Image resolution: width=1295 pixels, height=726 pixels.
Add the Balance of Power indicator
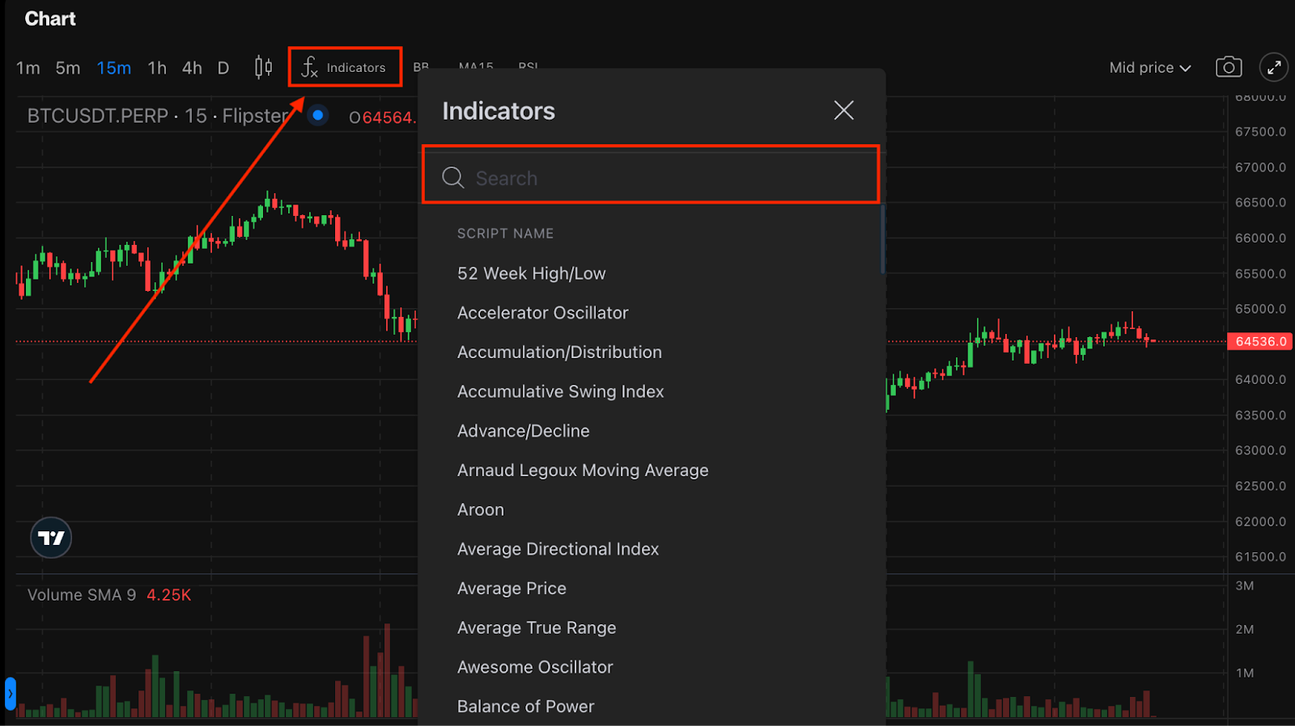525,707
